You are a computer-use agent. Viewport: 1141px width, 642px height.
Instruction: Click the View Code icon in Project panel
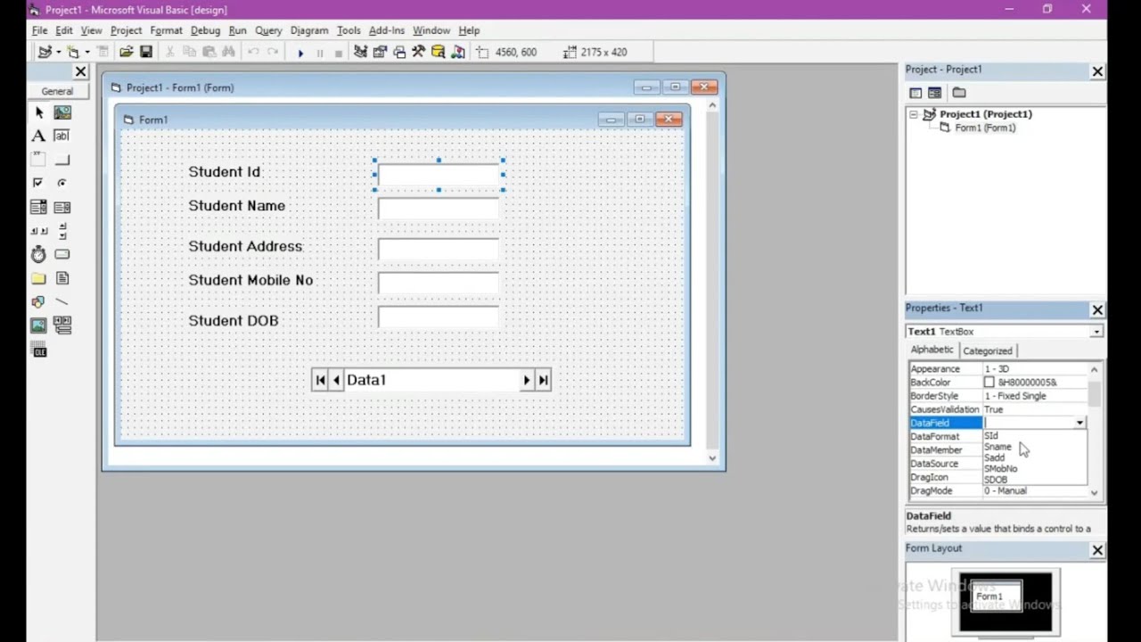point(915,93)
